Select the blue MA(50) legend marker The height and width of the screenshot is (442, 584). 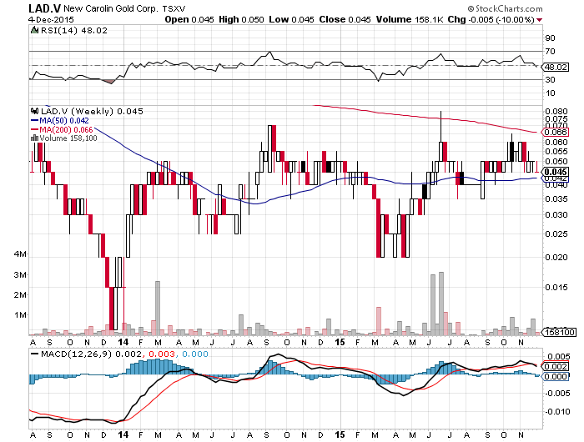[33, 120]
